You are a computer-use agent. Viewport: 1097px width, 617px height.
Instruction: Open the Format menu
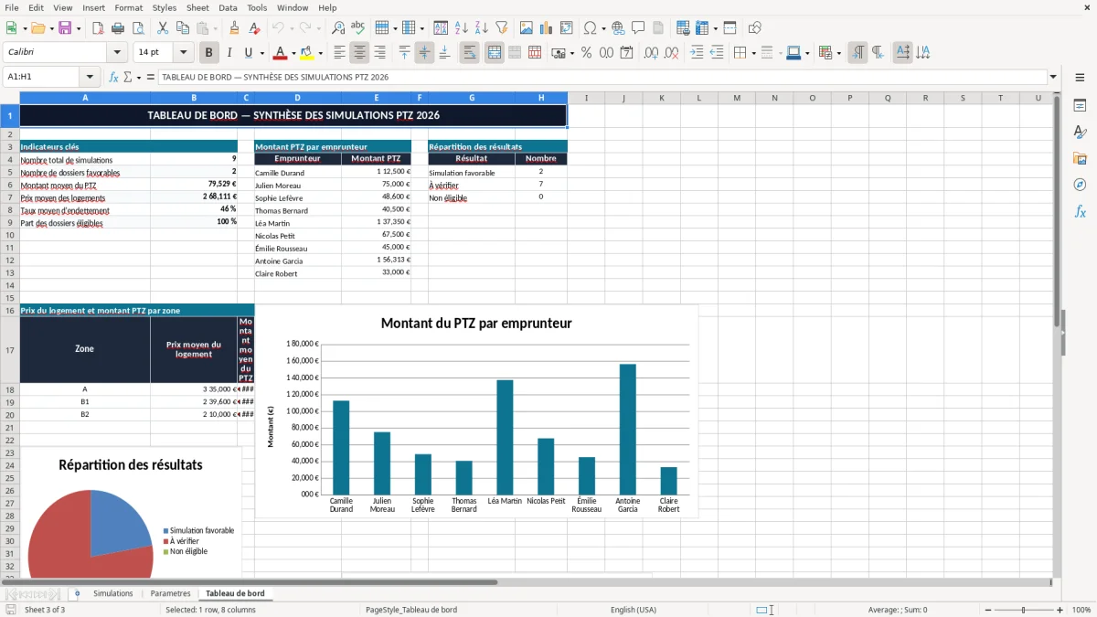(x=128, y=7)
